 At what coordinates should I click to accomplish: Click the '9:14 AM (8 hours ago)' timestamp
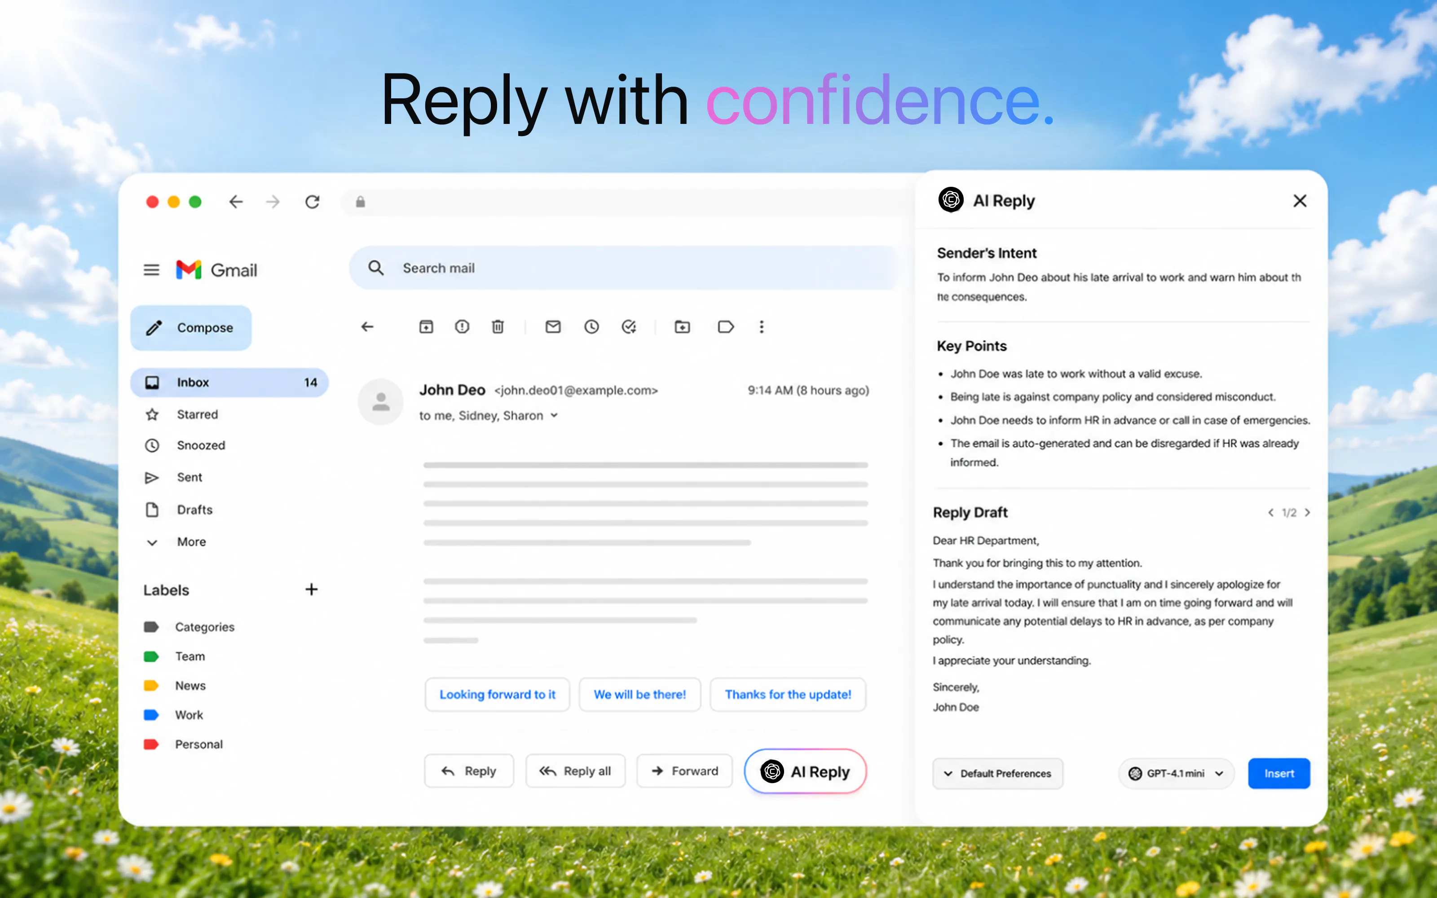point(808,390)
